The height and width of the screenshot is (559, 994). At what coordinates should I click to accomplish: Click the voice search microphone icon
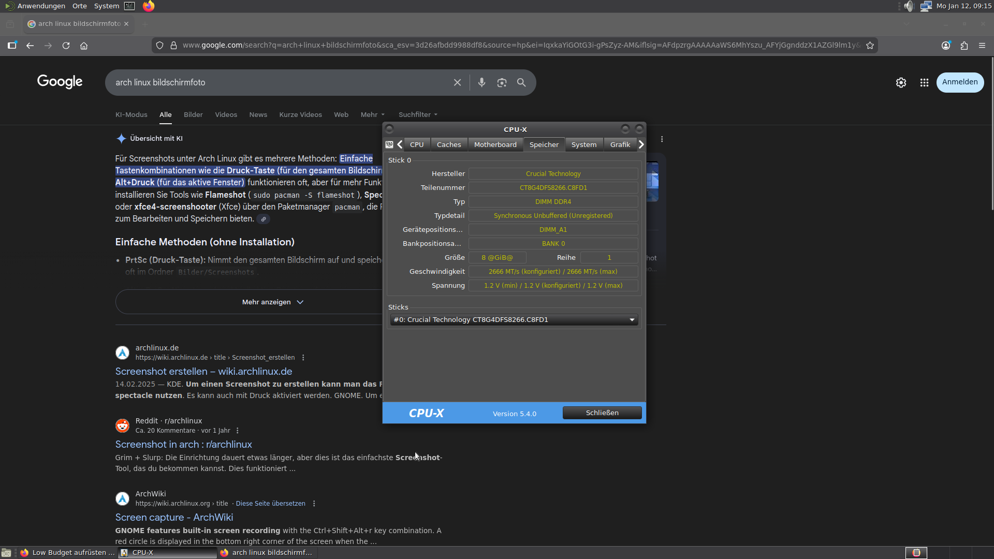[481, 82]
